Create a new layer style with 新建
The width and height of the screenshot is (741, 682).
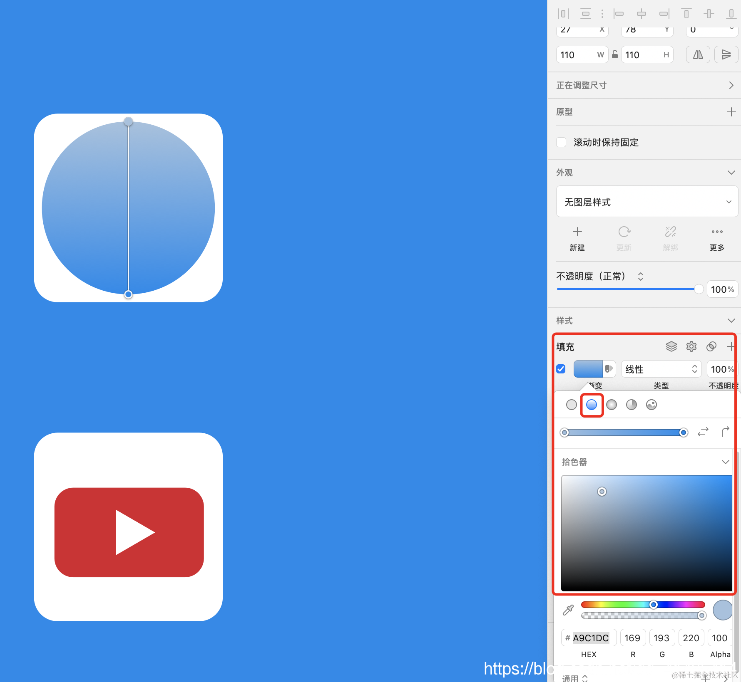[x=577, y=239]
